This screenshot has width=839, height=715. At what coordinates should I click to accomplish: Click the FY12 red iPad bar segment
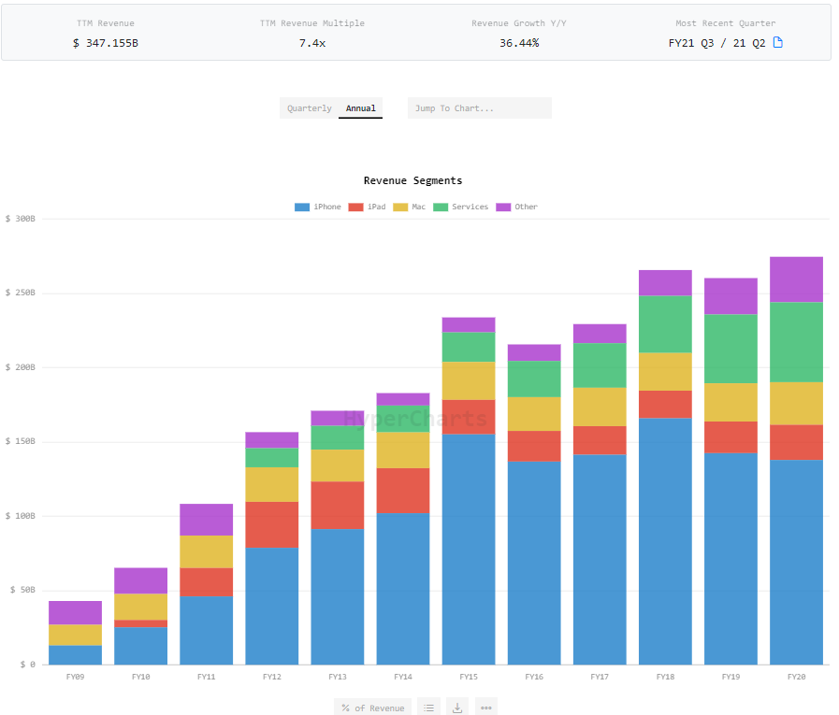coord(272,524)
